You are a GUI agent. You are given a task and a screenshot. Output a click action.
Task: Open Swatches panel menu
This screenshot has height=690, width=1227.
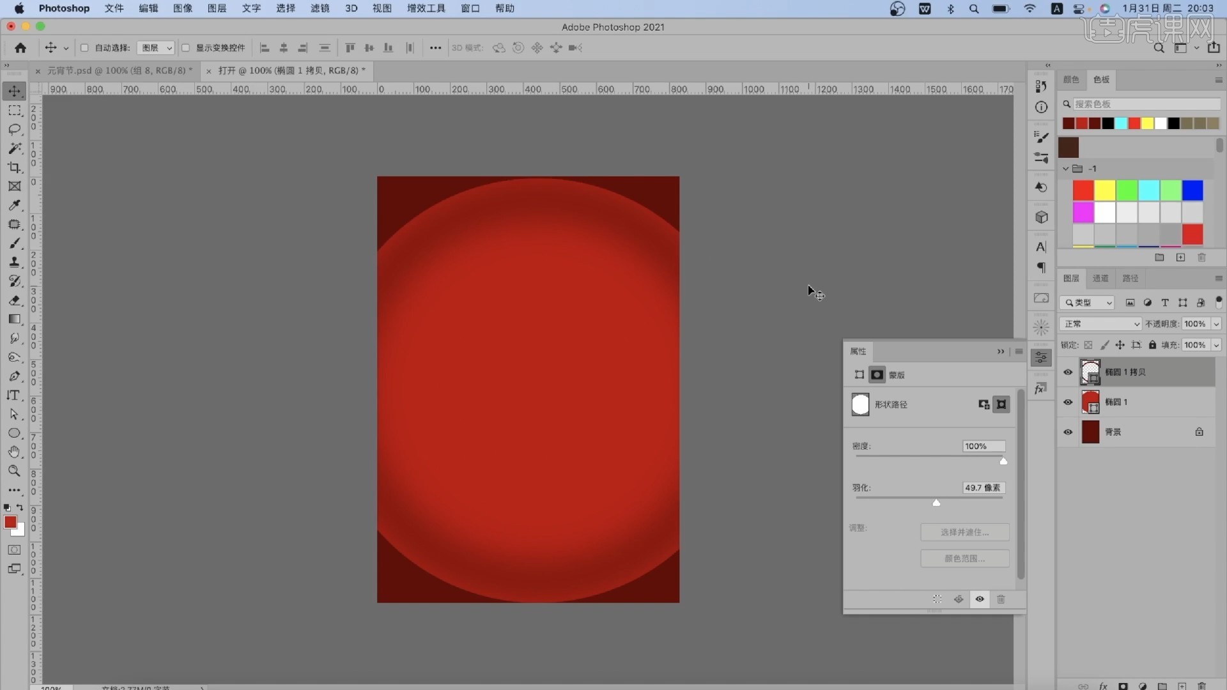(x=1218, y=80)
